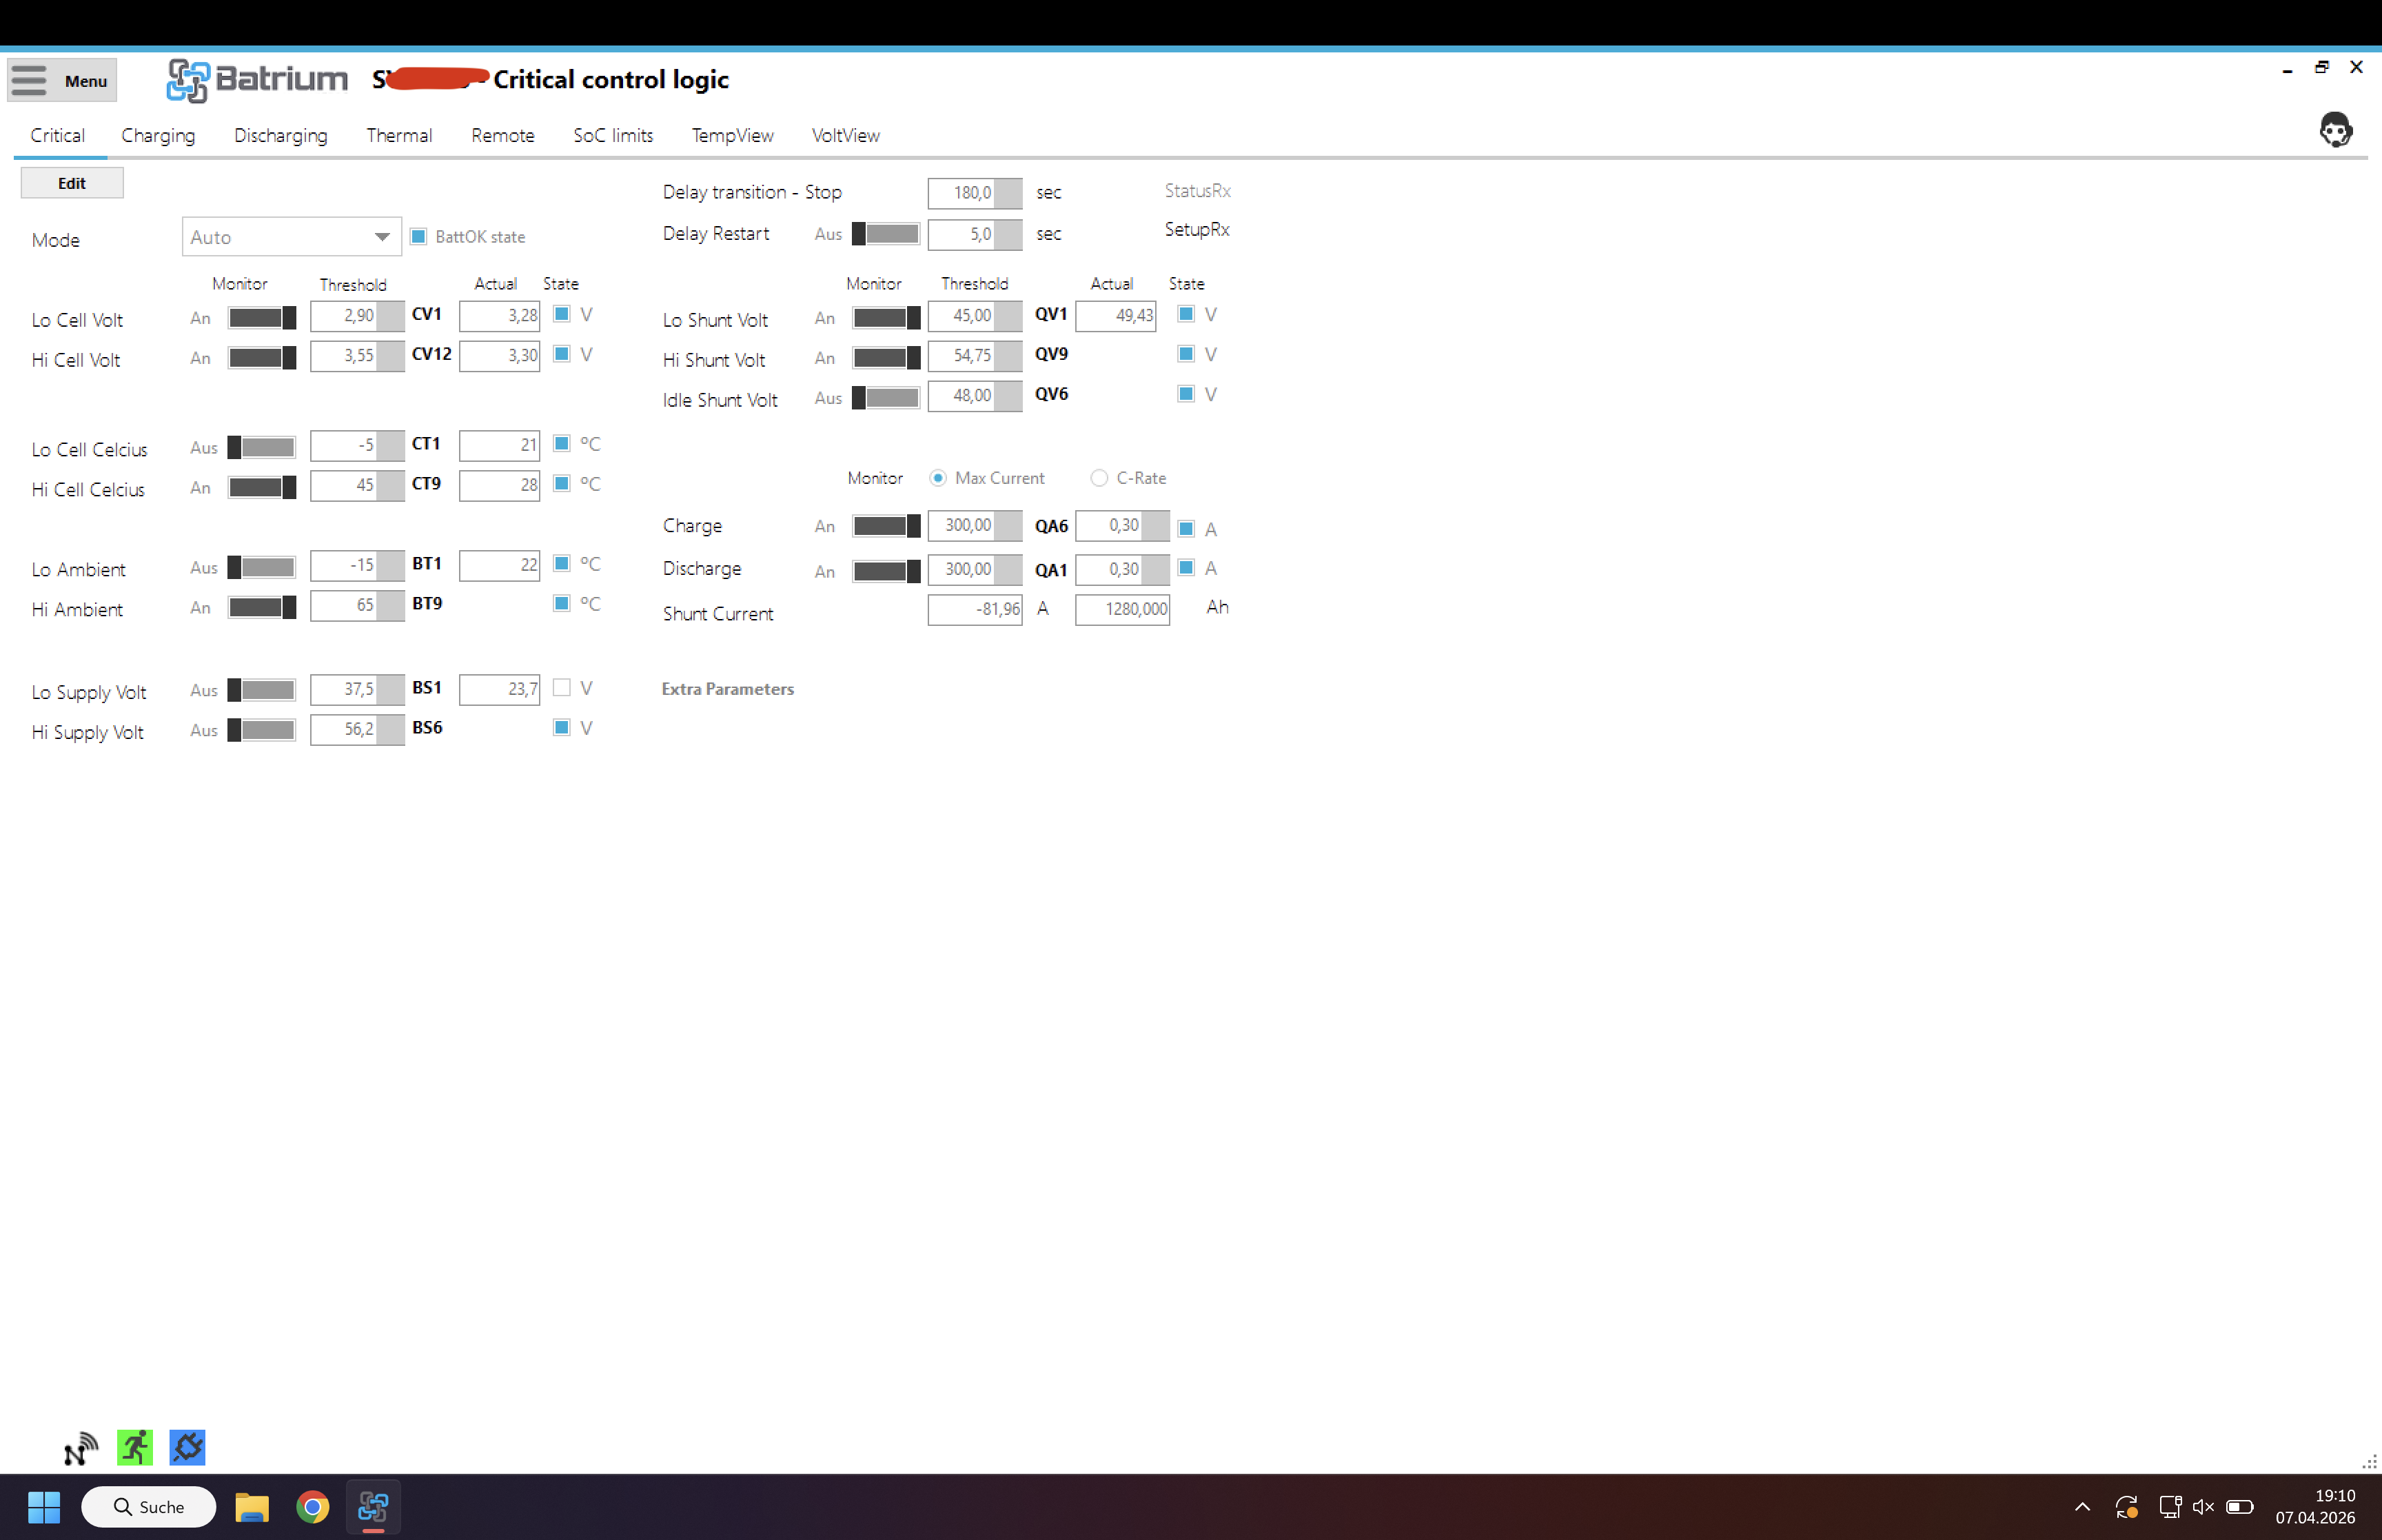Toggle the Delay Restart switch

pyautogui.click(x=886, y=234)
